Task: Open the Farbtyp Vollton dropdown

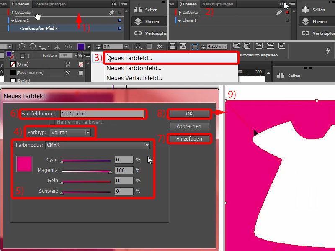Action: click(70, 133)
